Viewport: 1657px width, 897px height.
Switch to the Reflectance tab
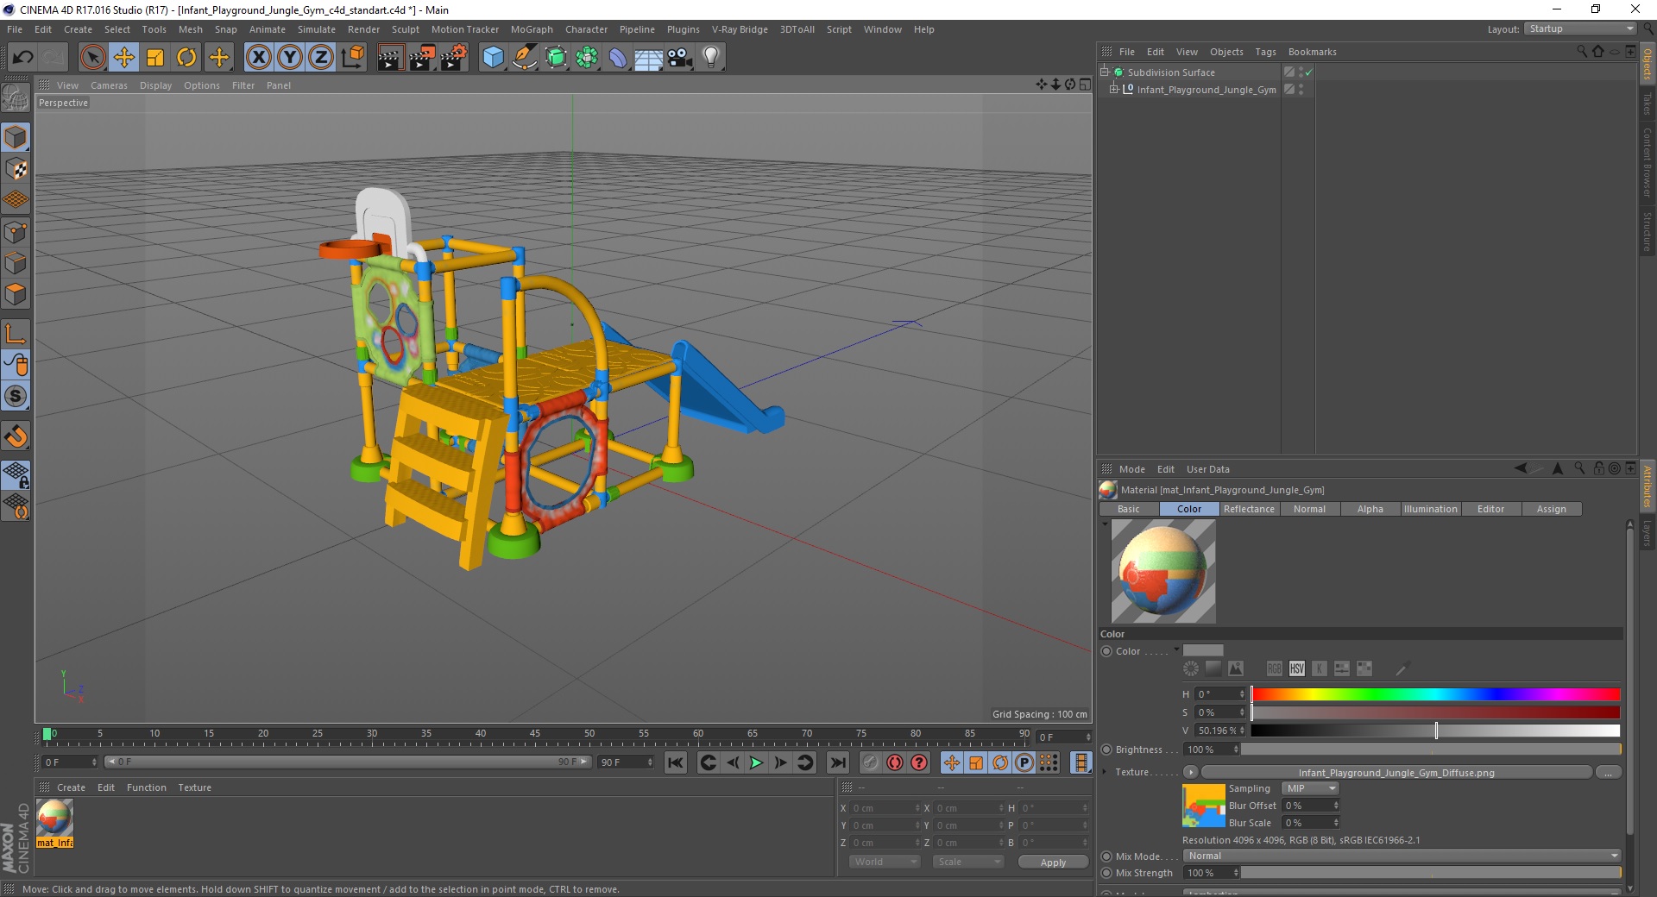(1249, 509)
